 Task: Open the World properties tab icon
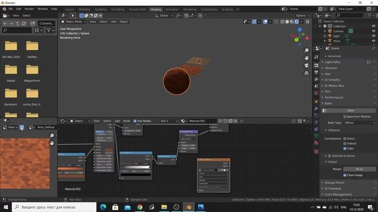click(x=317, y=93)
